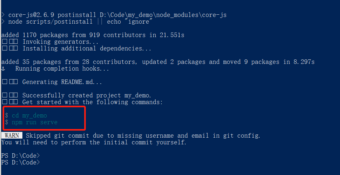Click the core-js node_modules path text
340x175 pixels.
click(x=163, y=15)
